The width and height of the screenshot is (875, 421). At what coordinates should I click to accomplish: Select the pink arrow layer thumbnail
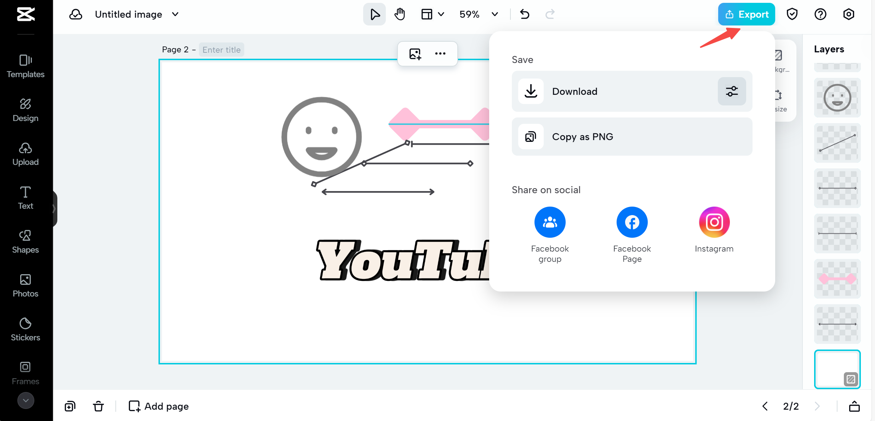[x=837, y=279]
